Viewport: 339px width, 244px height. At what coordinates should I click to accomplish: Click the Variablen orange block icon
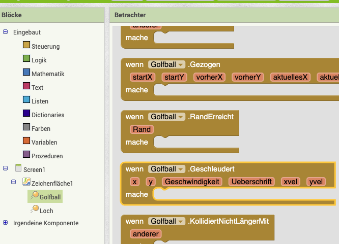[x=26, y=142]
